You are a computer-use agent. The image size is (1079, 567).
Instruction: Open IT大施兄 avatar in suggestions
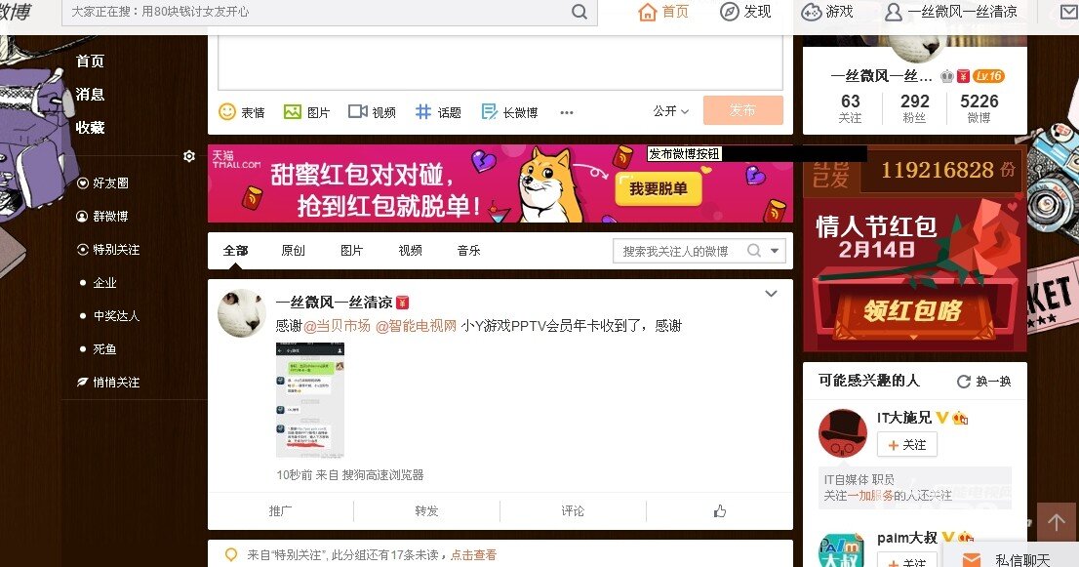[x=843, y=433]
